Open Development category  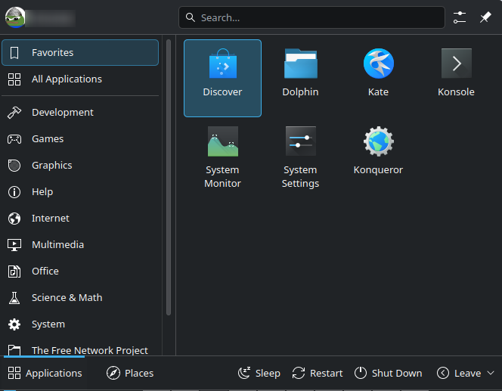coord(80,113)
